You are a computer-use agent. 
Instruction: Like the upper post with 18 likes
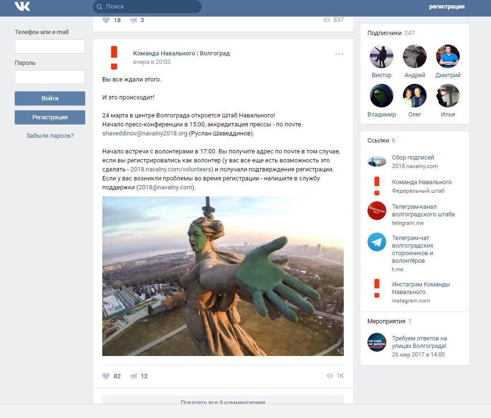point(106,20)
